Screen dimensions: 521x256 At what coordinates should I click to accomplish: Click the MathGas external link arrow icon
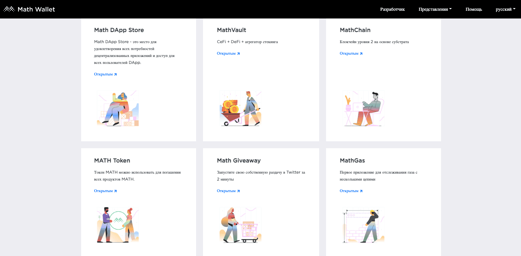coord(361,191)
